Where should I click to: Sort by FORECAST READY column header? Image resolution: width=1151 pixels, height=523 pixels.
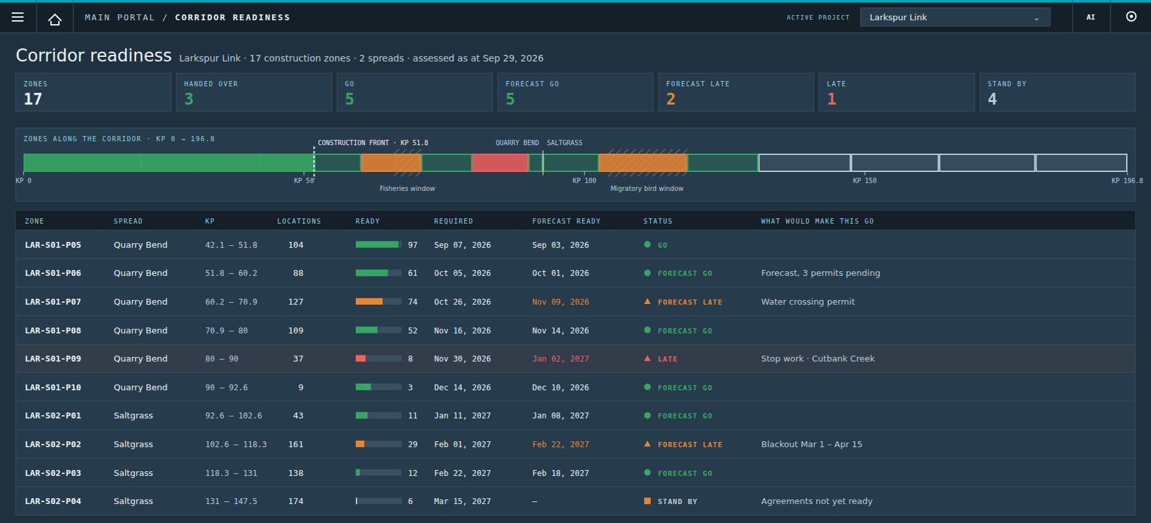click(566, 221)
